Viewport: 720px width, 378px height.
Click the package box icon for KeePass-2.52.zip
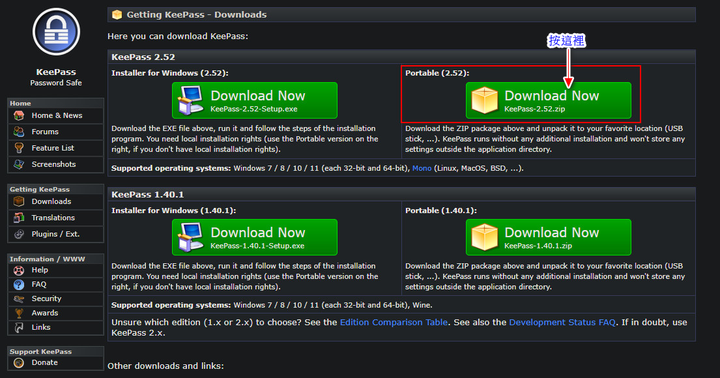point(484,100)
